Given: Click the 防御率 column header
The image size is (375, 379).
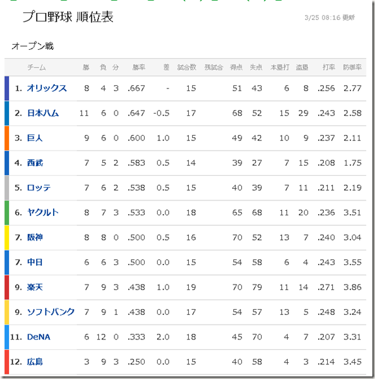Looking at the screenshot, I should (352, 67).
